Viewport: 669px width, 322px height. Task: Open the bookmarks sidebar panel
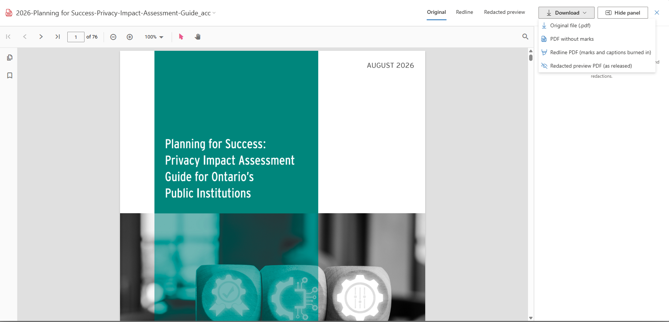click(x=10, y=75)
